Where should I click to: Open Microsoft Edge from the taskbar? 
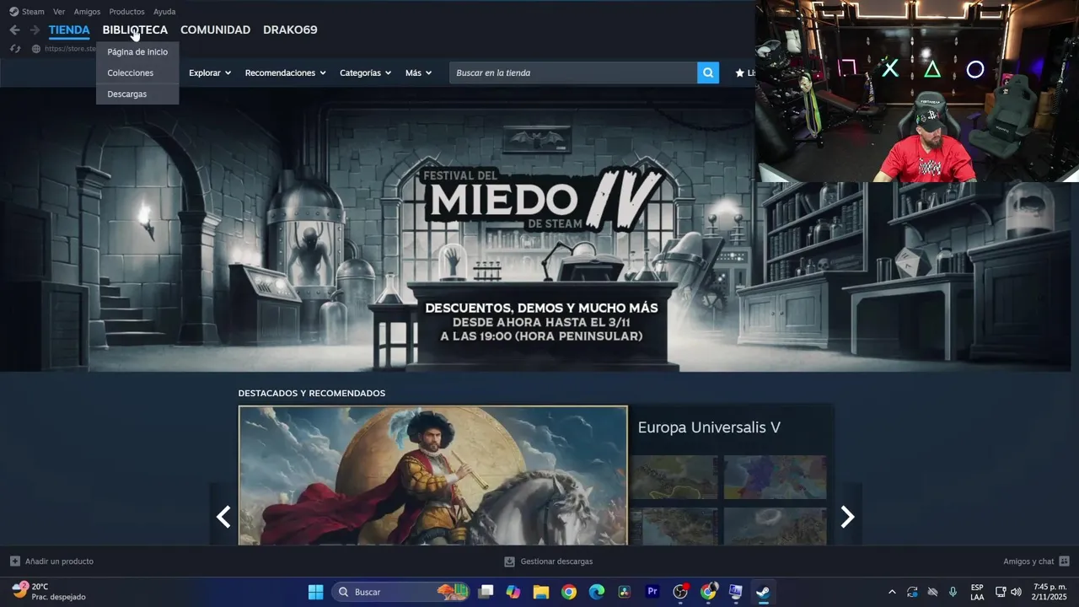point(597,592)
